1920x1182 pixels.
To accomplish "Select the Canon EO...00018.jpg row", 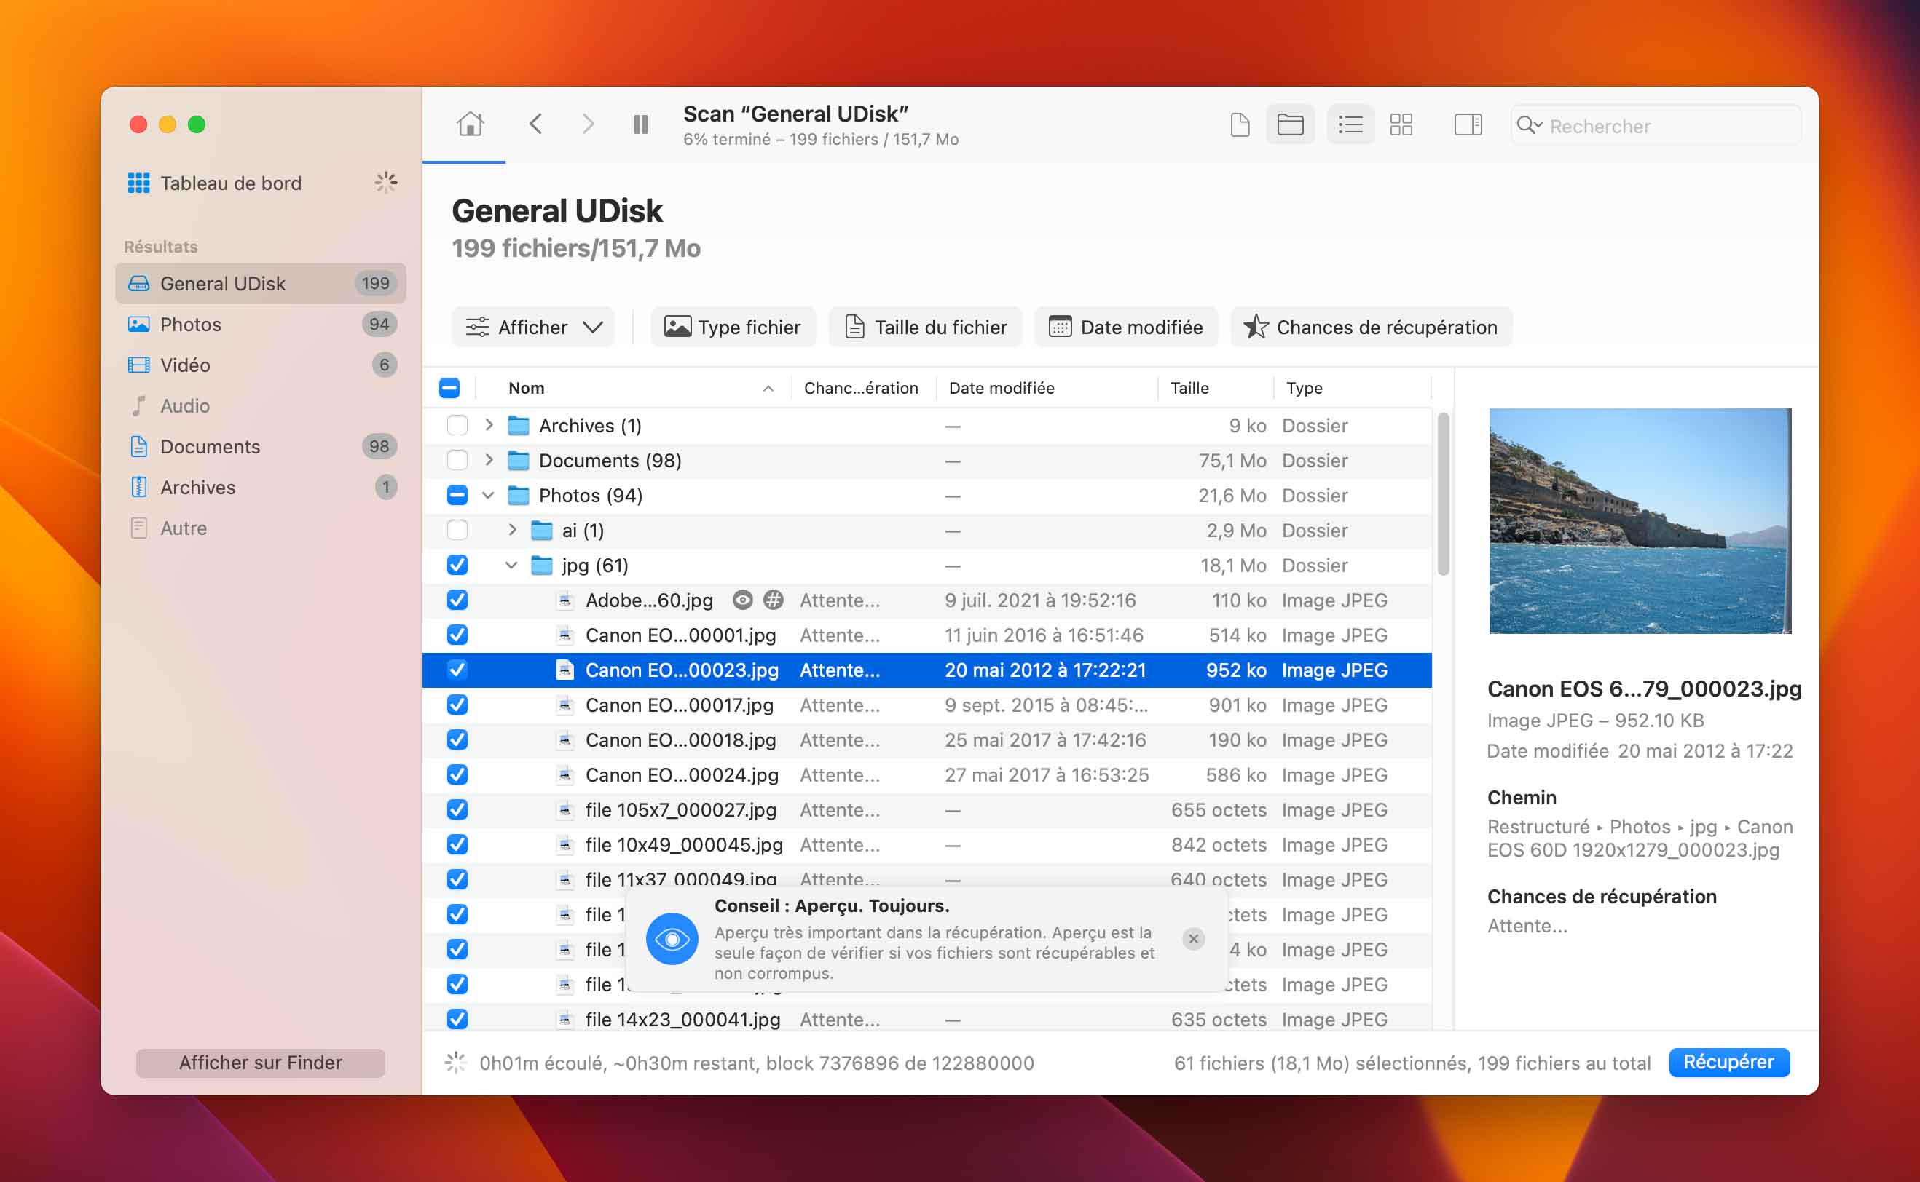I will click(x=926, y=740).
